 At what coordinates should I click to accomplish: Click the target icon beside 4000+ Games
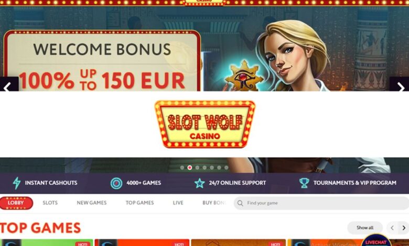point(116,183)
